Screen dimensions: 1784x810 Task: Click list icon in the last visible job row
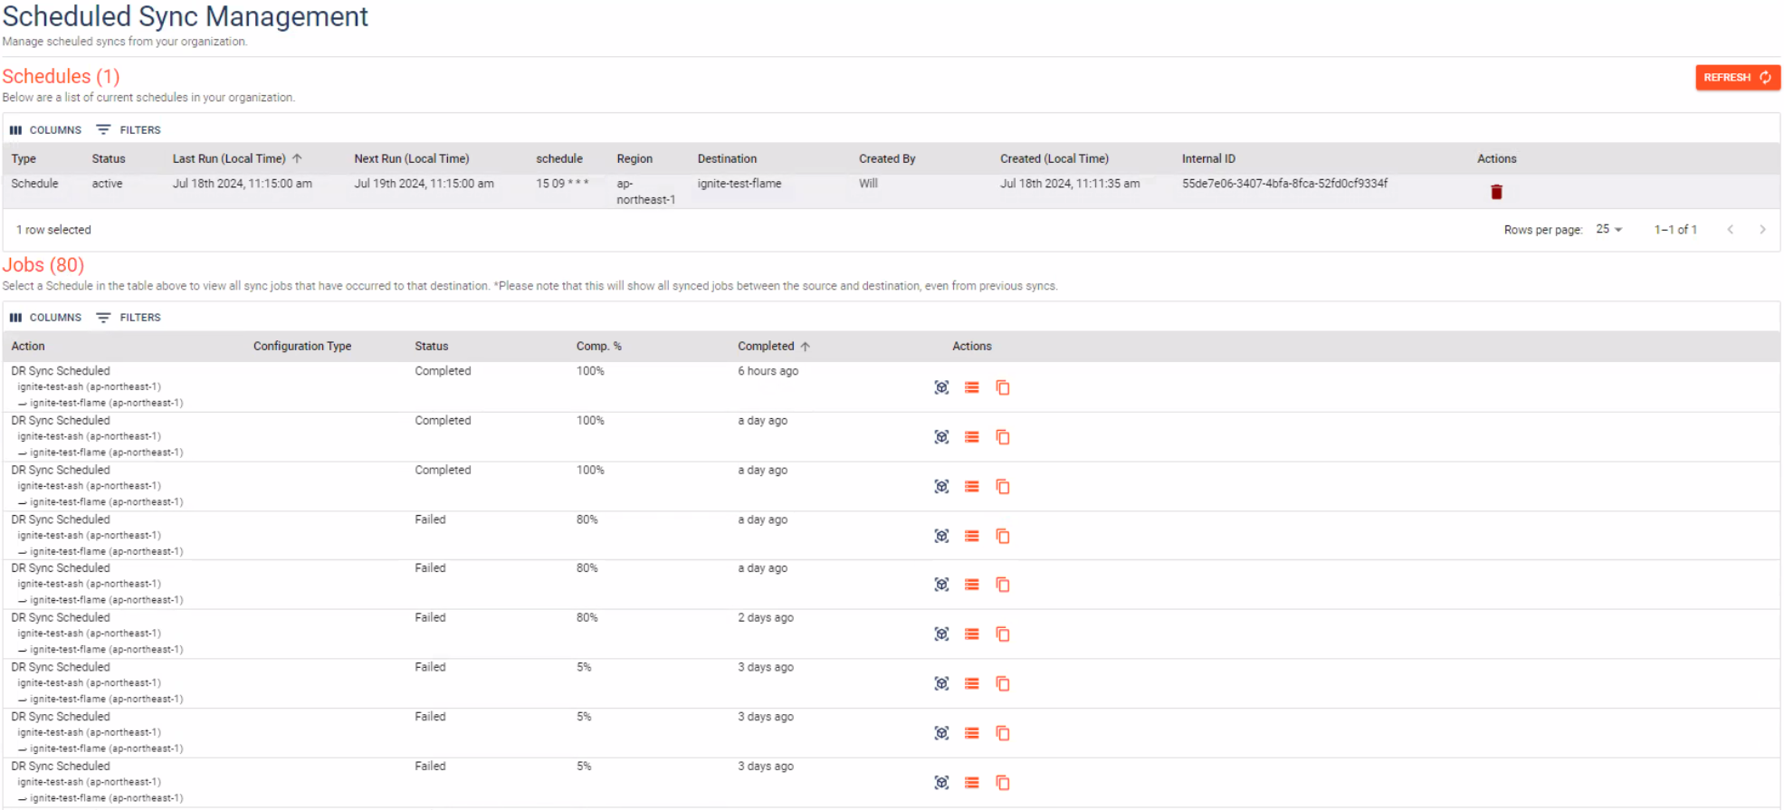(x=971, y=783)
